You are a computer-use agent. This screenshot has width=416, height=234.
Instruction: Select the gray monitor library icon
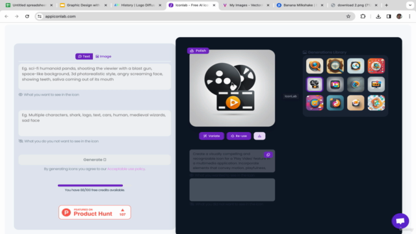pyautogui.click(x=376, y=84)
